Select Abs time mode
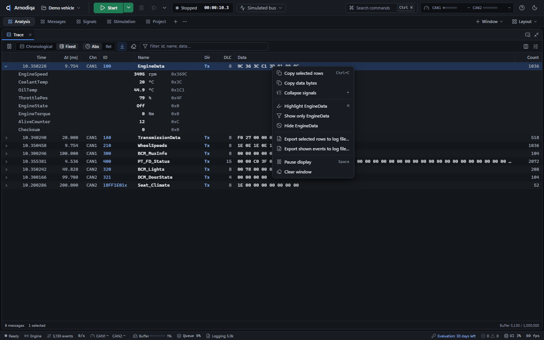This screenshot has width=544, height=340. click(x=92, y=46)
